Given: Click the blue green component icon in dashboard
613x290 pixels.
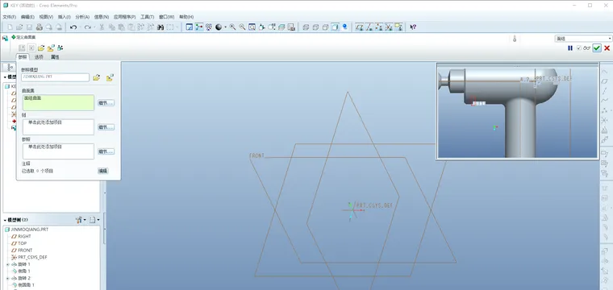Looking at the screenshot, I should pyautogui.click(x=60, y=48).
